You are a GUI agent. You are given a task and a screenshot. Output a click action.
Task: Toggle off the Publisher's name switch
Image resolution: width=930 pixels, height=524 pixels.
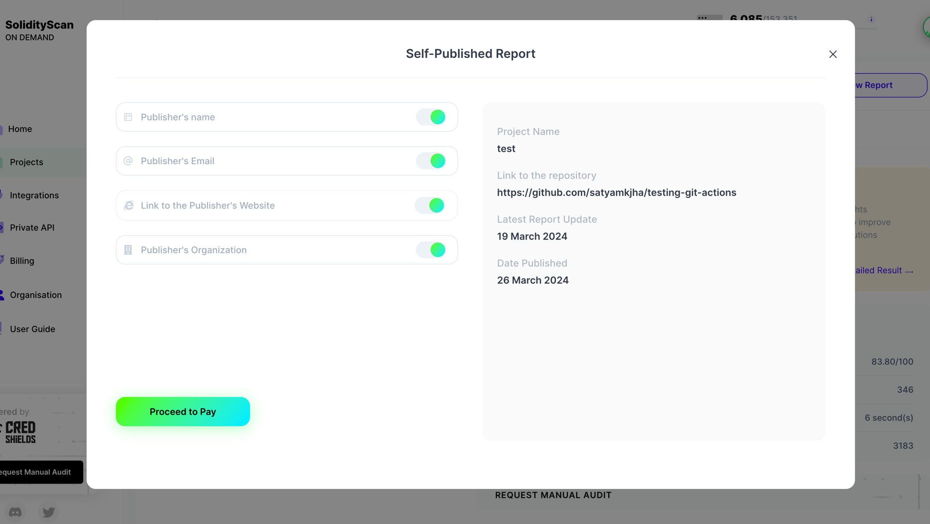point(431,117)
